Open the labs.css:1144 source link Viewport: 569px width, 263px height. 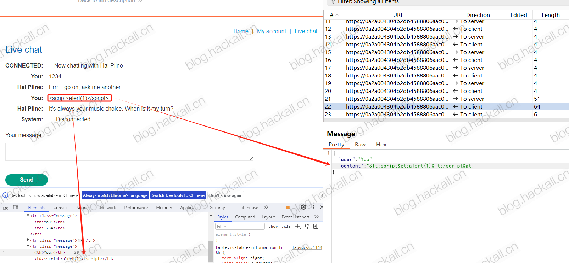click(307, 247)
